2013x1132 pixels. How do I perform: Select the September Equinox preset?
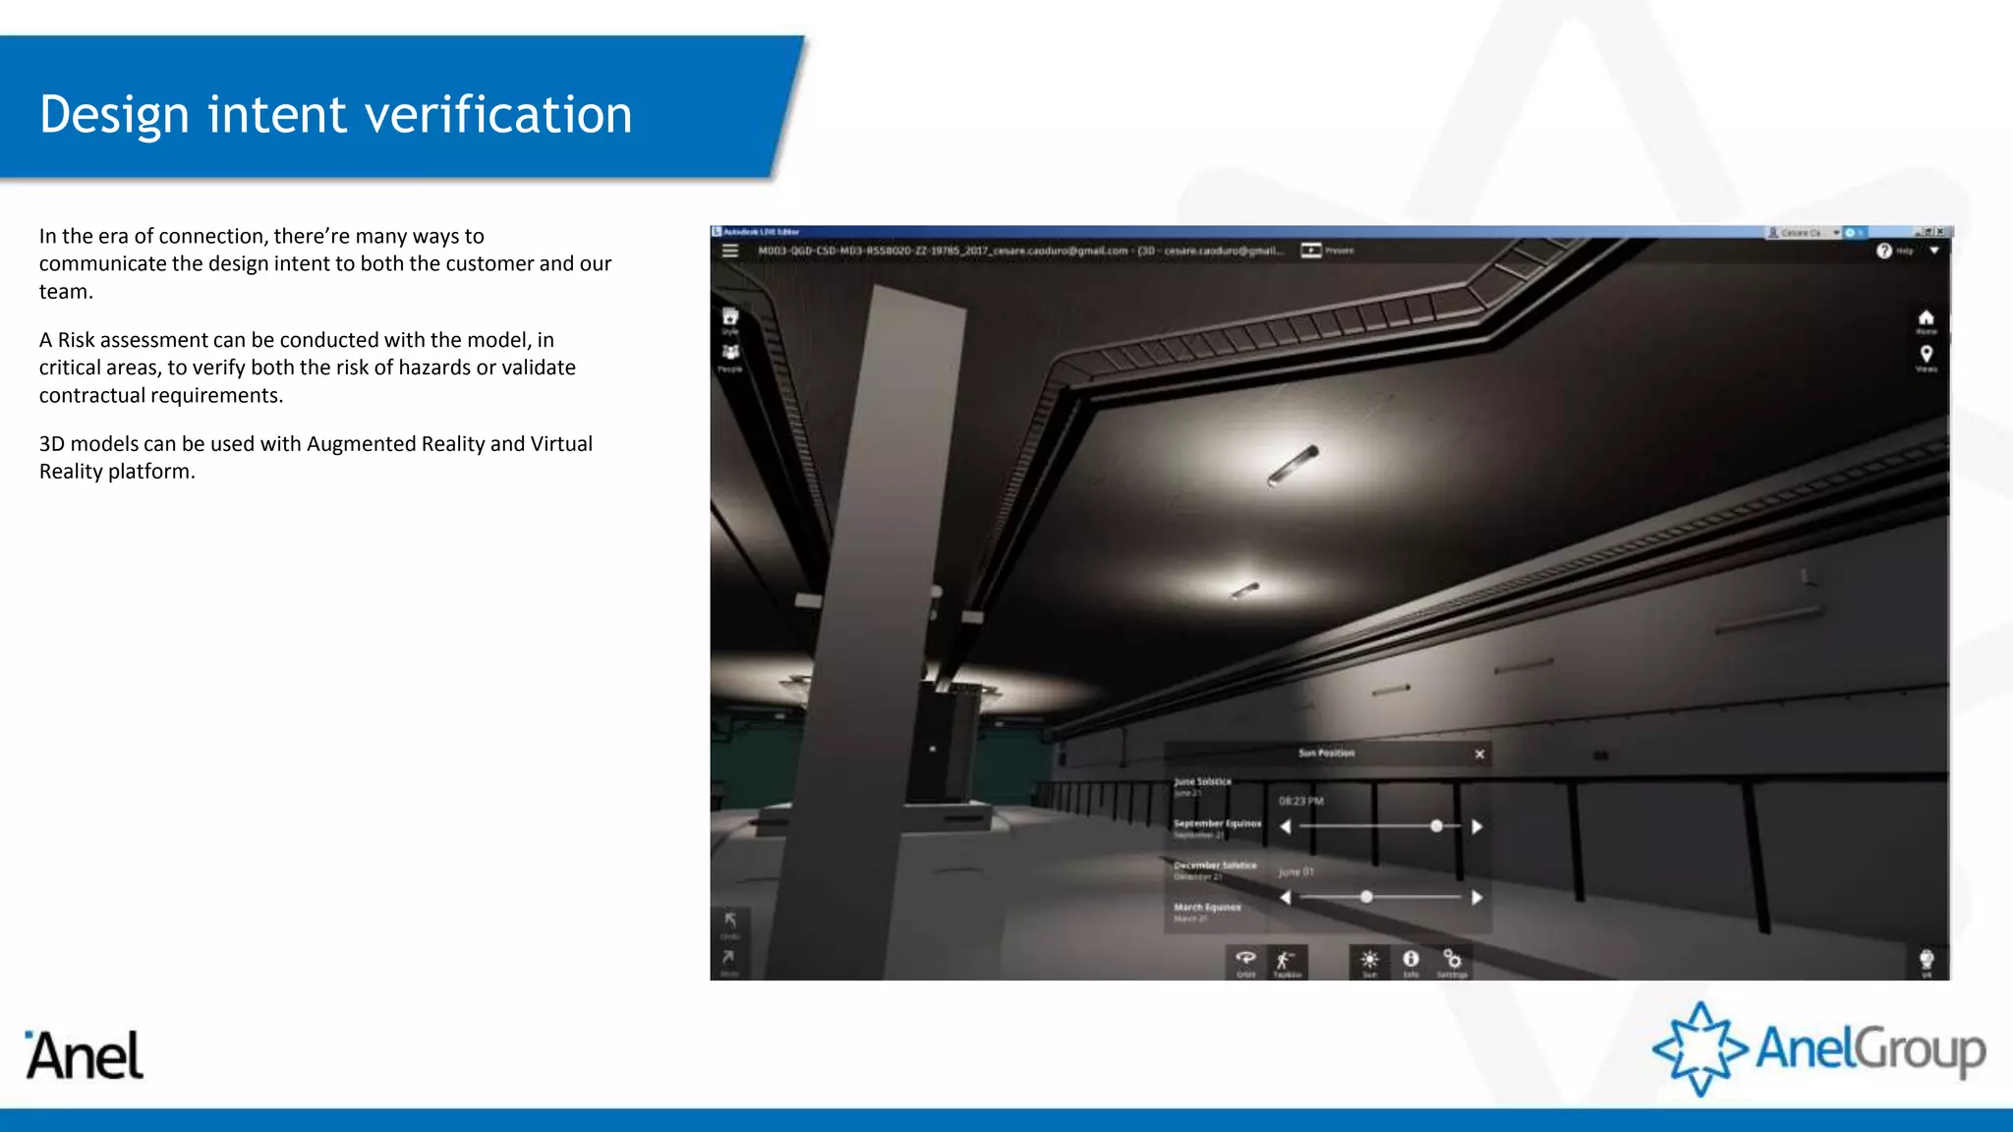[x=1217, y=828]
